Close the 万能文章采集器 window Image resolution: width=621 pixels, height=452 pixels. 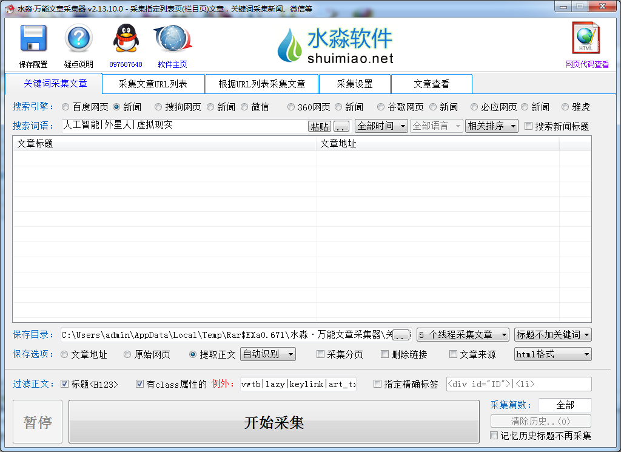point(602,7)
